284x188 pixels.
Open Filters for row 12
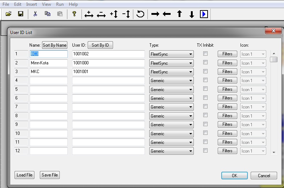point(227,151)
